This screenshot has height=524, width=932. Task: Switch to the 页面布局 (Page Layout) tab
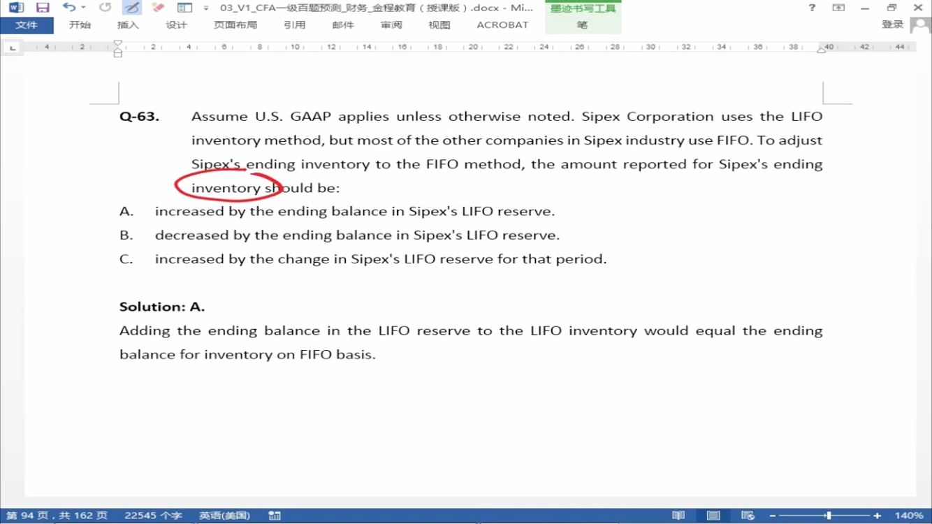(x=235, y=25)
